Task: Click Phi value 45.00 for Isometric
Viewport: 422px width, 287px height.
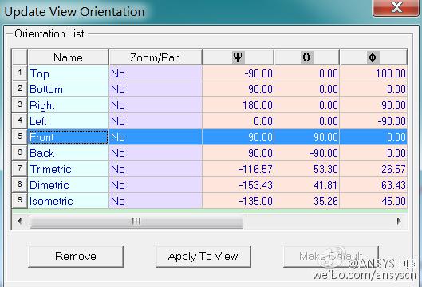Action: click(373, 201)
